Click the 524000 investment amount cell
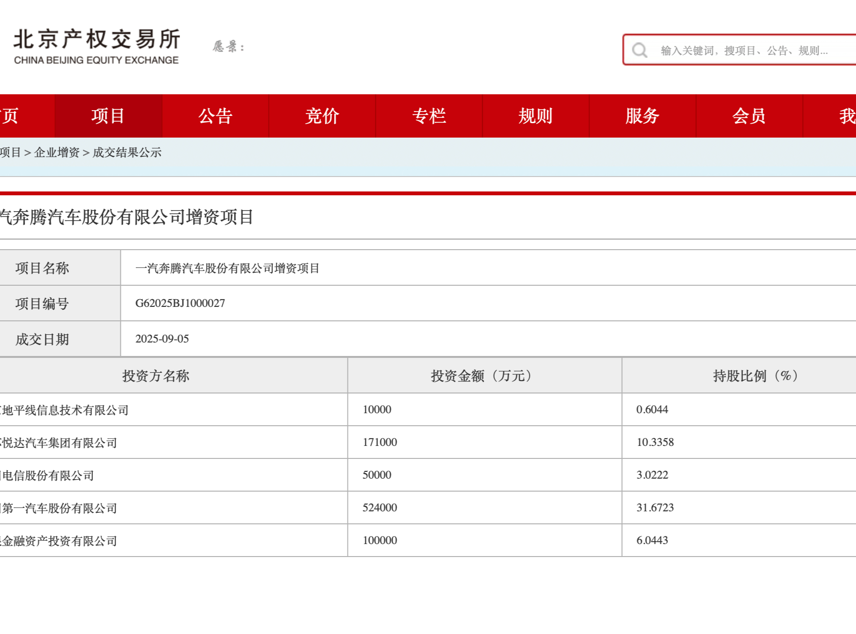The image size is (856, 634). (380, 507)
